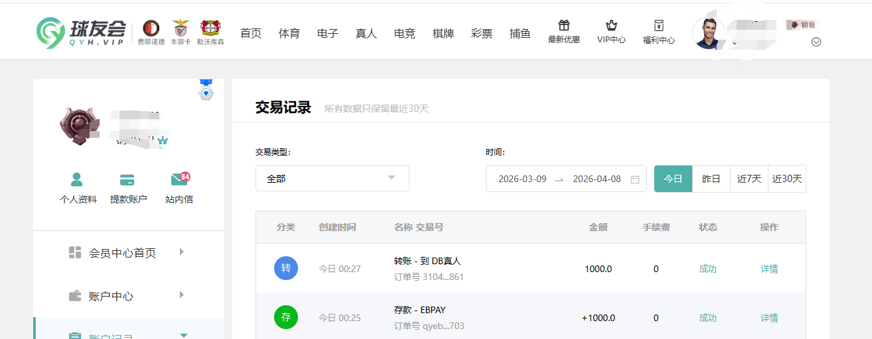The image size is (872, 339).
Task: Select the 近30天 time range option
Action: [x=787, y=179]
